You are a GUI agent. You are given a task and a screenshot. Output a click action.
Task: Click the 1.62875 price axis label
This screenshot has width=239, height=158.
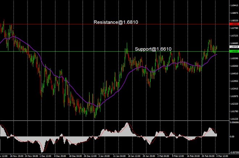pos(234,96)
